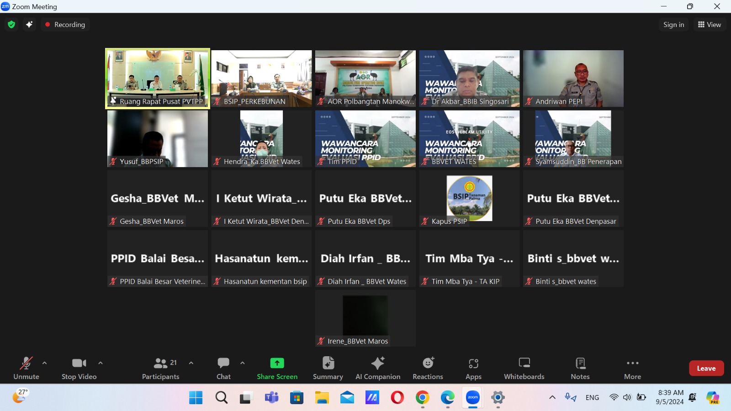Click the Hendra_Ka.BBVet Wates name label
Viewport: 731px width, 411px height.
point(262,162)
